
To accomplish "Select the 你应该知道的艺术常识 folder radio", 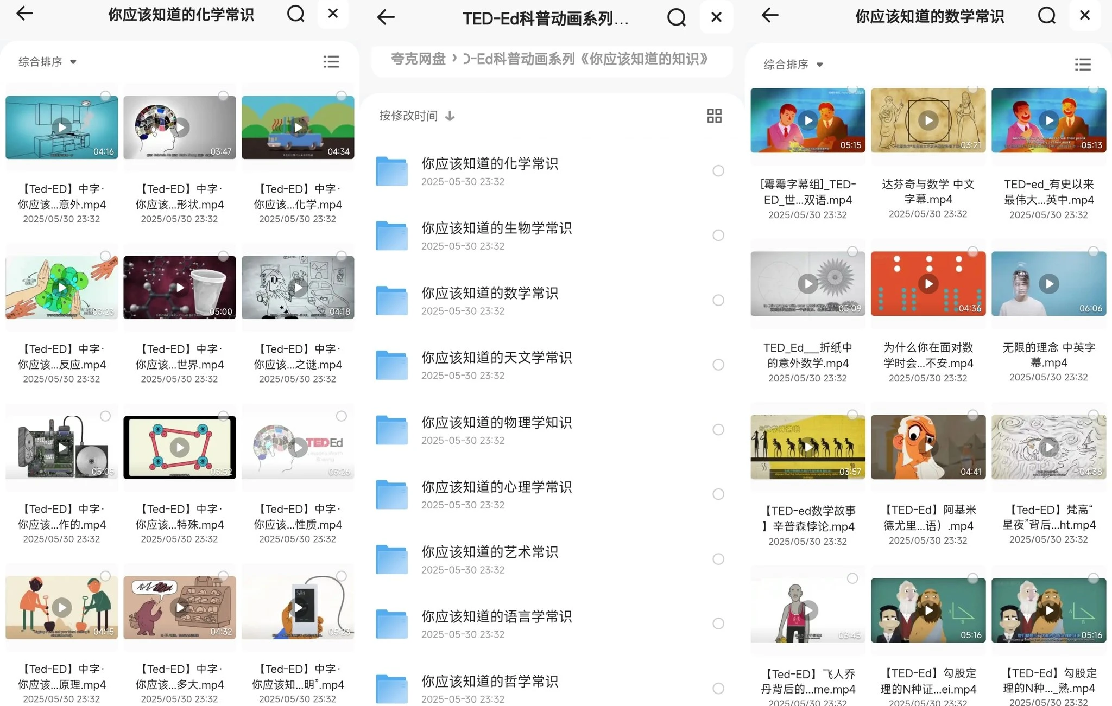I will [718, 559].
